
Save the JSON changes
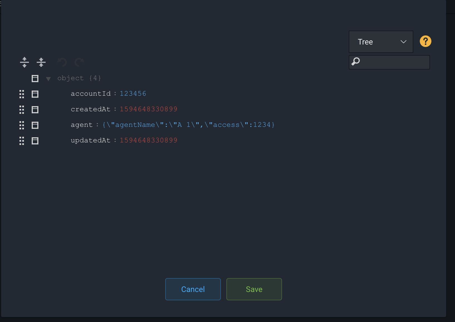254,289
